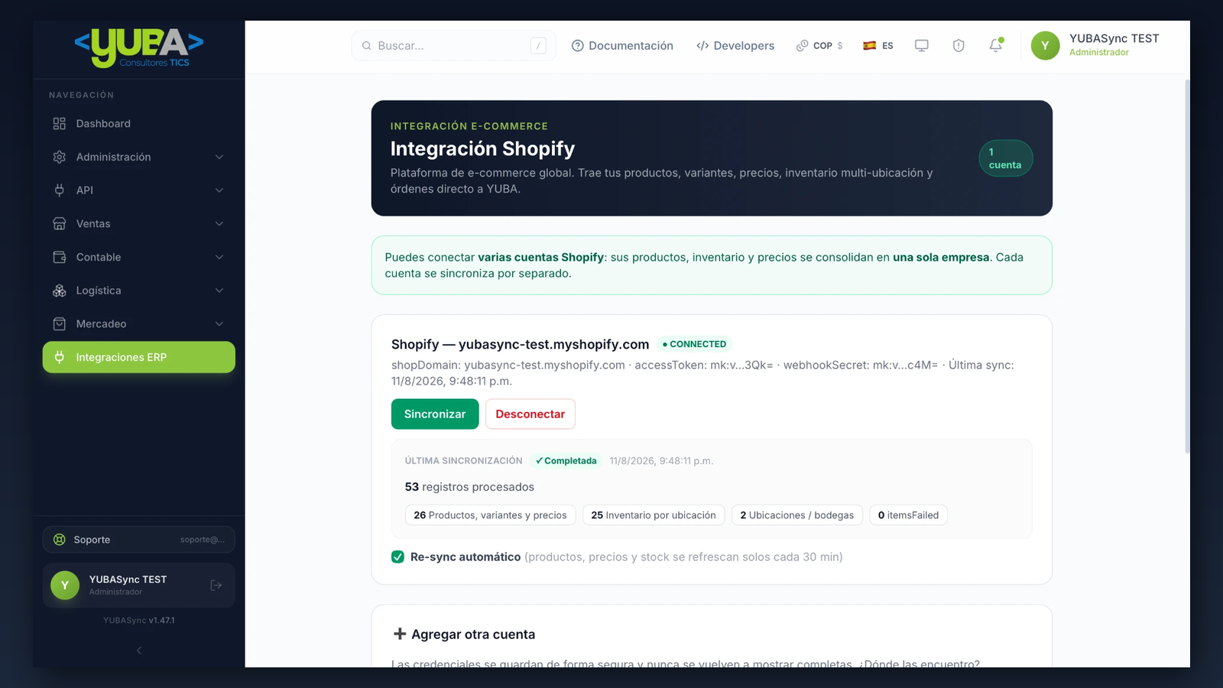Expand the API submenu chevron

point(219,190)
